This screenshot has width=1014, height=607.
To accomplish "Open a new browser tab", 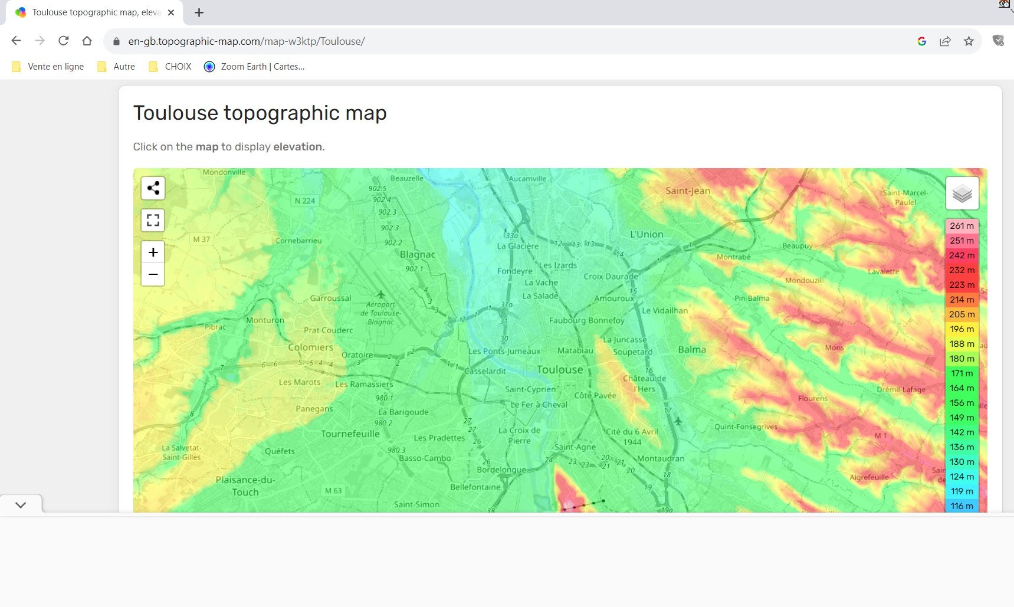I will click(199, 12).
